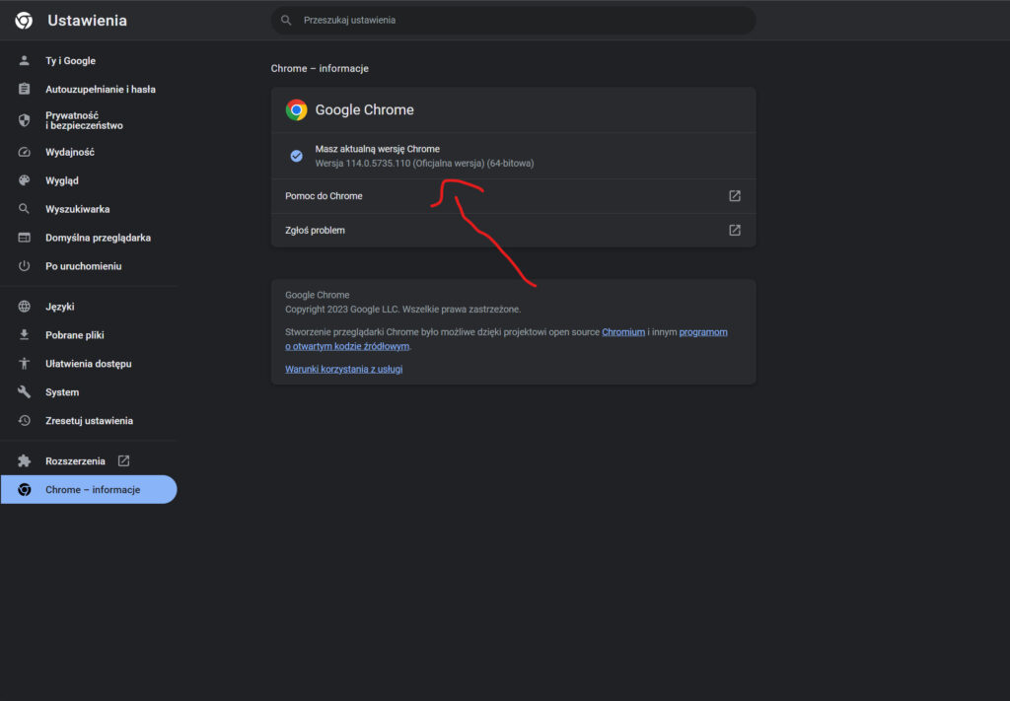Image resolution: width=1010 pixels, height=701 pixels.
Task: Click the external link icon next to Rozszerzenia
Action: pos(123,460)
